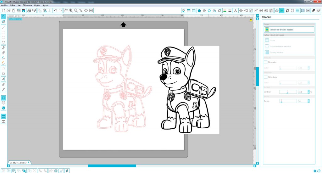Image resolution: width=322 pixels, height=173 pixels.
Task: Select the Text tool in left toolbar
Action: click(x=3, y=79)
